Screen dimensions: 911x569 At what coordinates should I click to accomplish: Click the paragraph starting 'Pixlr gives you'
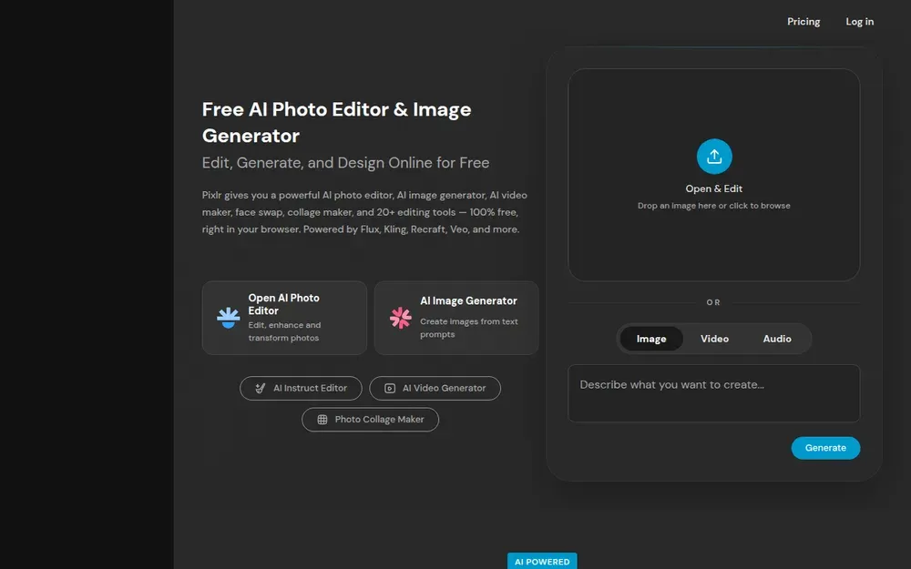tap(364, 212)
